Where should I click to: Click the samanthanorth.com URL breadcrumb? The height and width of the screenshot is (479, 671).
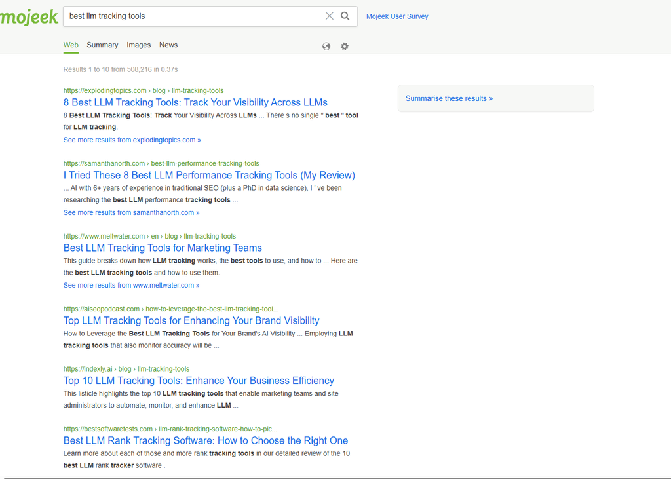(x=161, y=164)
